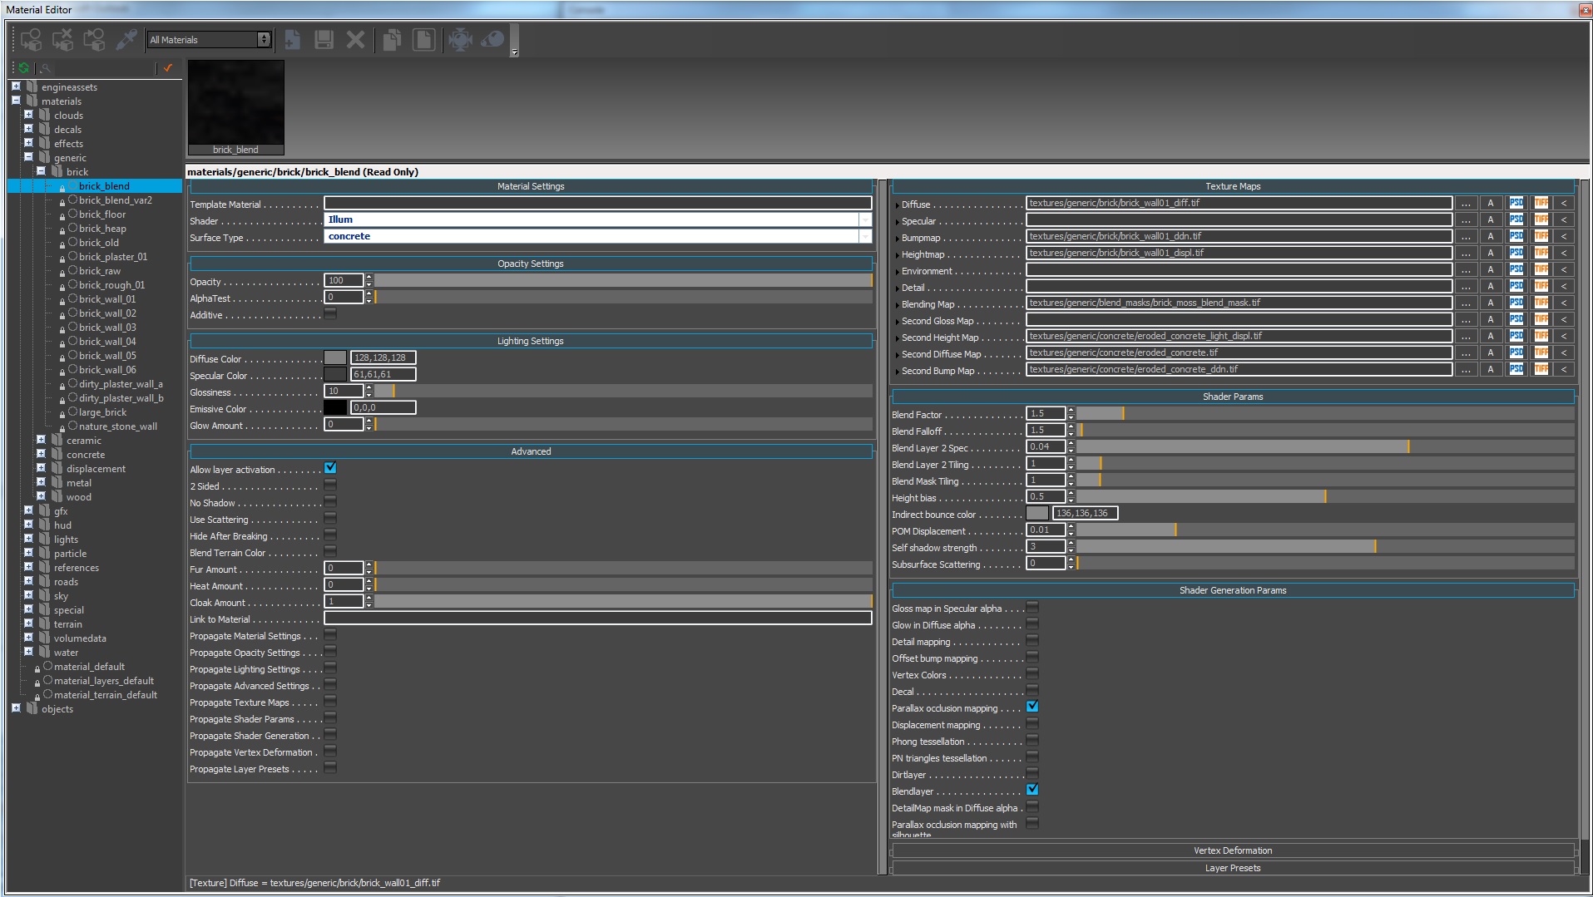Open the Bumpmap texture as TIFF

click(x=1541, y=235)
